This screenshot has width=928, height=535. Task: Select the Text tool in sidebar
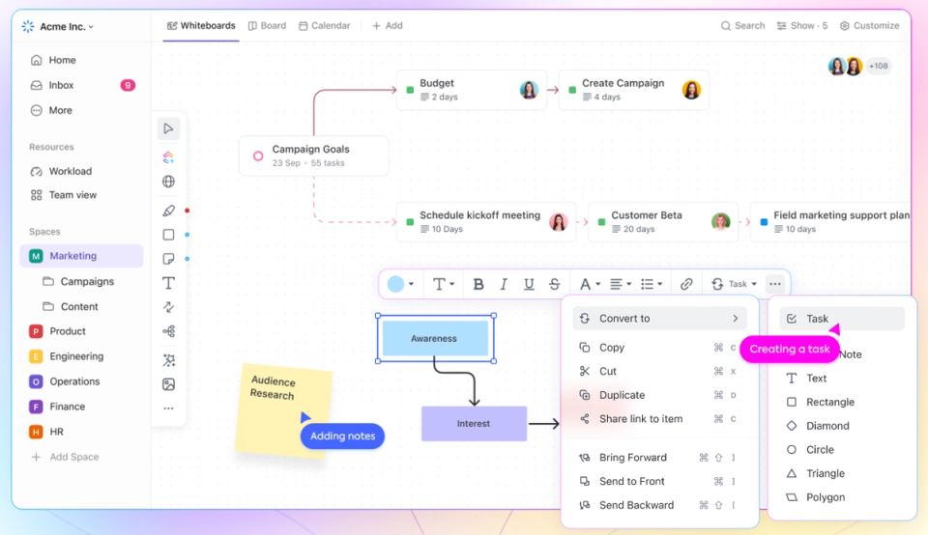tap(168, 283)
